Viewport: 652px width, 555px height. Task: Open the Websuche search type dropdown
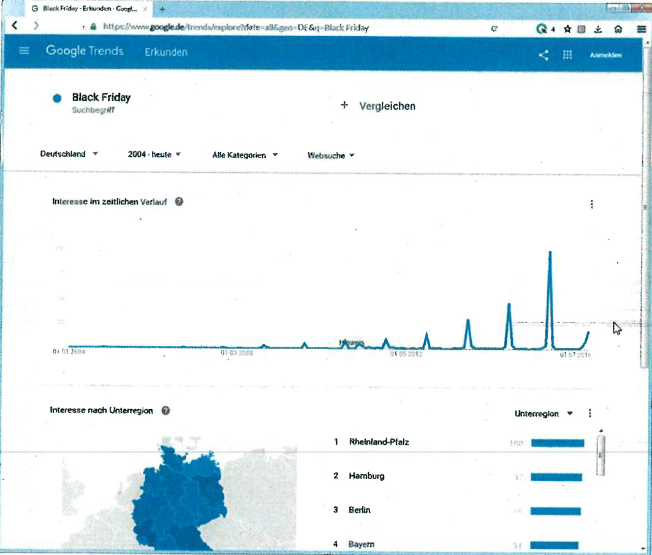(330, 156)
